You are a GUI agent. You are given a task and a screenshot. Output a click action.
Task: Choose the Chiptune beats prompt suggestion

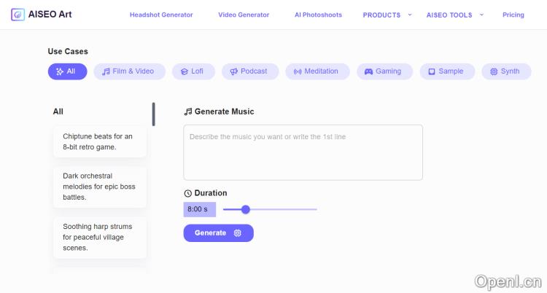click(100, 141)
